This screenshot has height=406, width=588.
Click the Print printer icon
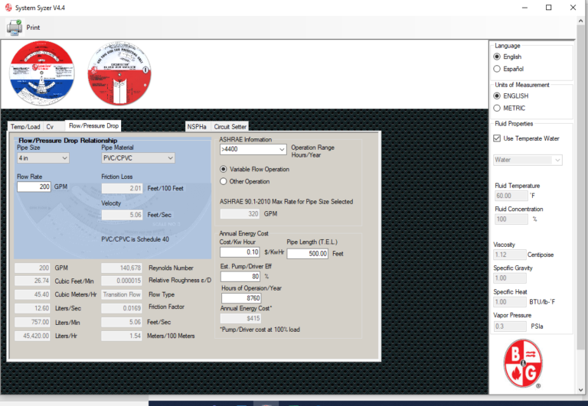(x=15, y=28)
